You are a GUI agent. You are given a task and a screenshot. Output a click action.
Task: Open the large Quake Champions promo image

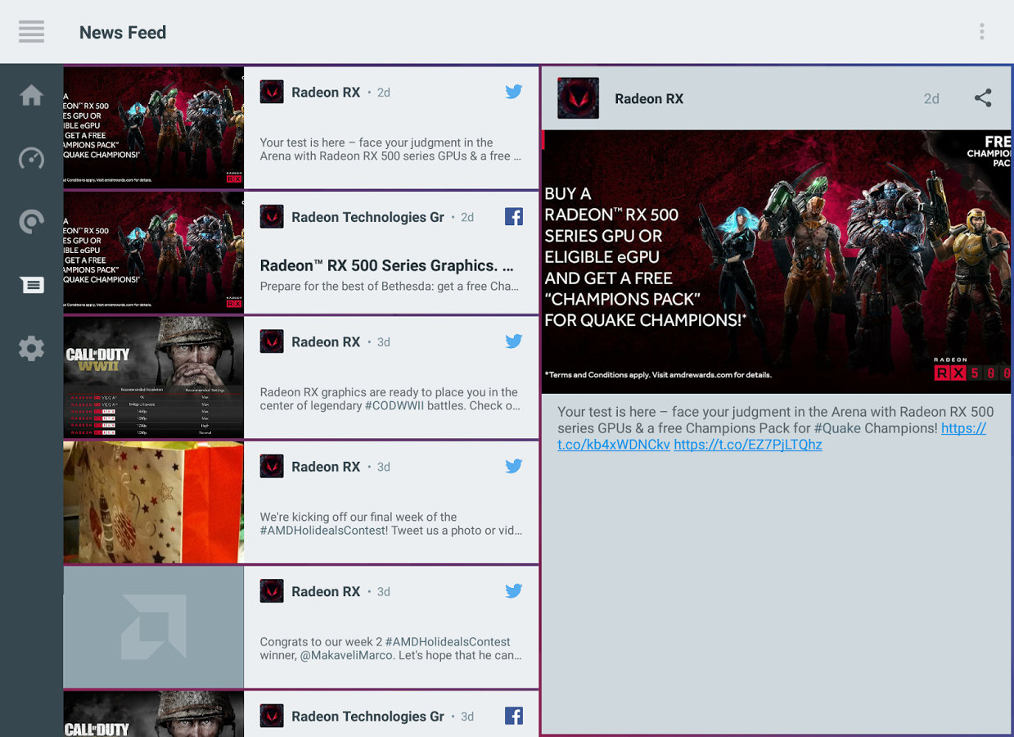click(776, 262)
